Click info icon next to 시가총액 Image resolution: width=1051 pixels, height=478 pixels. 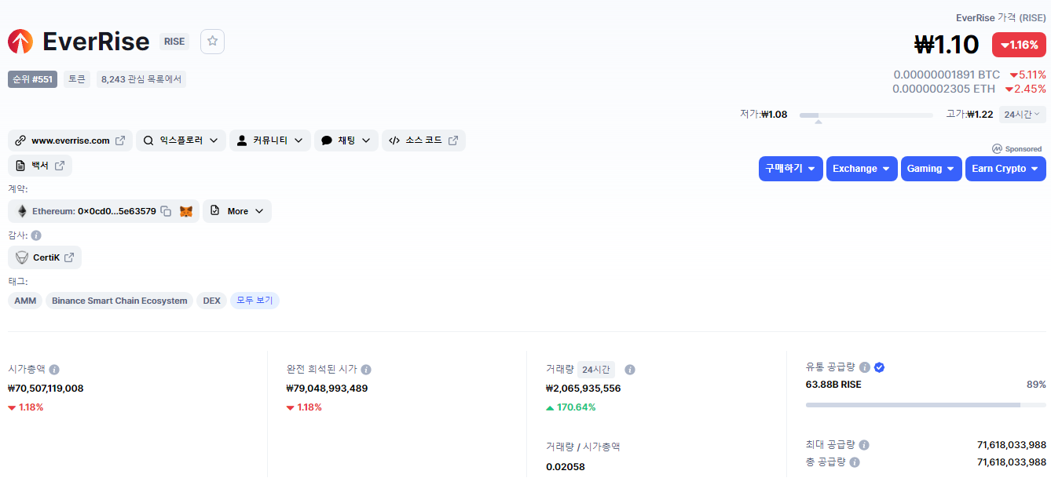(54, 369)
